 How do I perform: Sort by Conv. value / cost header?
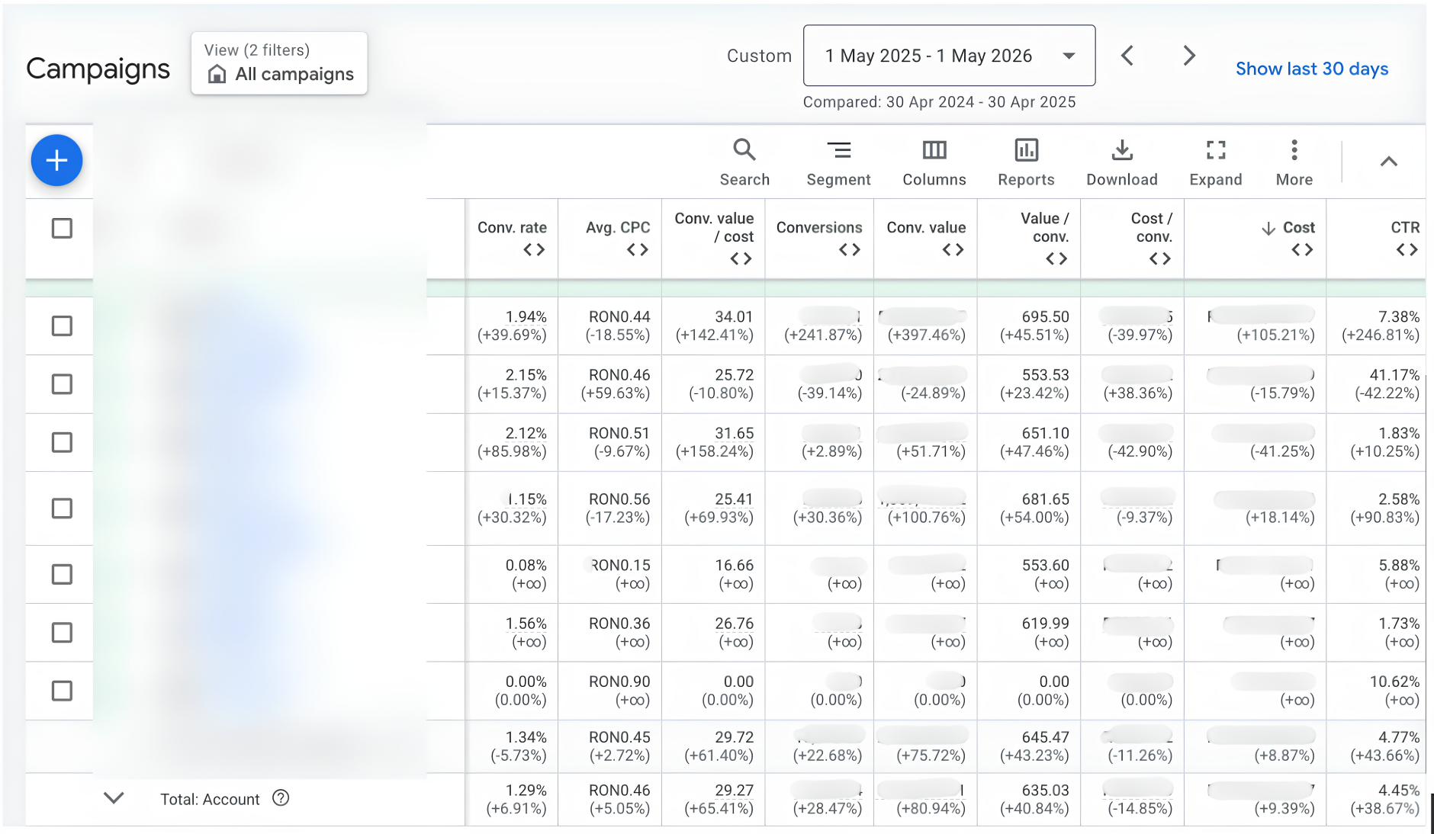[714, 227]
